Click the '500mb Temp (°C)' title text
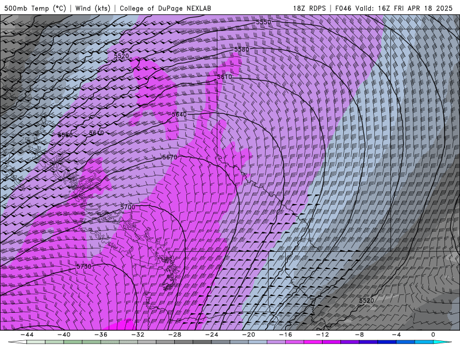 35,8
